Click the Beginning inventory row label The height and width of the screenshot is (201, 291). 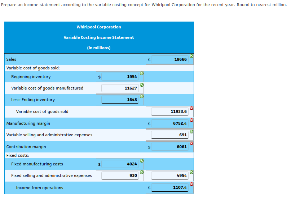(x=31, y=77)
